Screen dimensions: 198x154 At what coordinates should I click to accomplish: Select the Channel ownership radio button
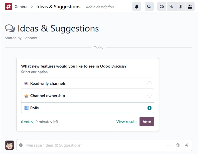click(x=149, y=96)
